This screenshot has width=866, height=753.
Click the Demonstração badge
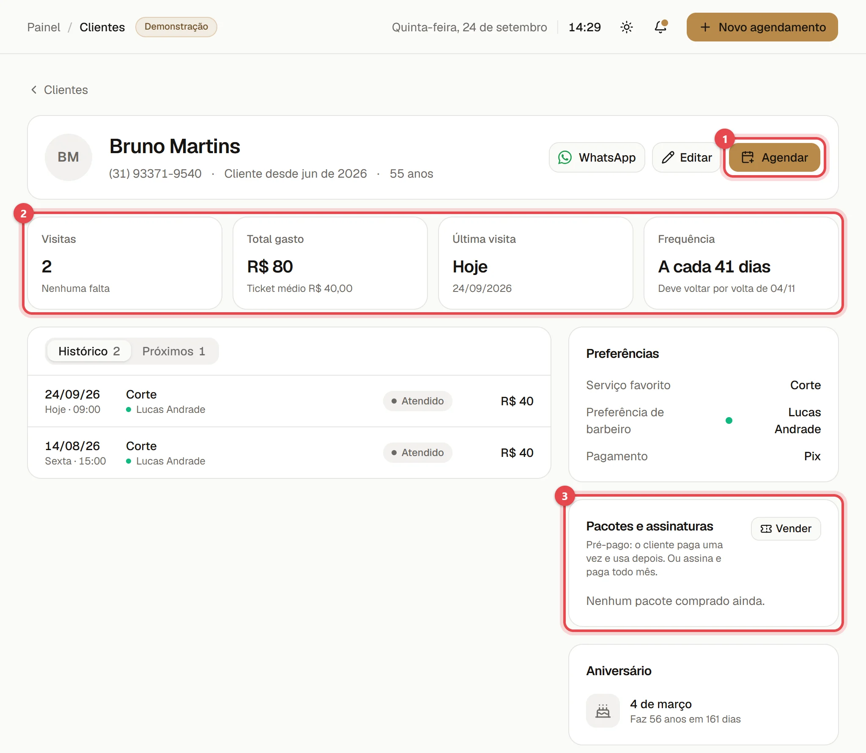pos(176,27)
